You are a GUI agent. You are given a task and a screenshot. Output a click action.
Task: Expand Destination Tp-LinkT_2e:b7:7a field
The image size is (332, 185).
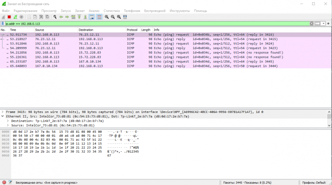[8, 121]
